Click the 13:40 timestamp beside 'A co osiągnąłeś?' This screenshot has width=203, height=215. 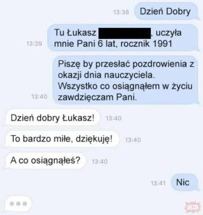point(100,162)
